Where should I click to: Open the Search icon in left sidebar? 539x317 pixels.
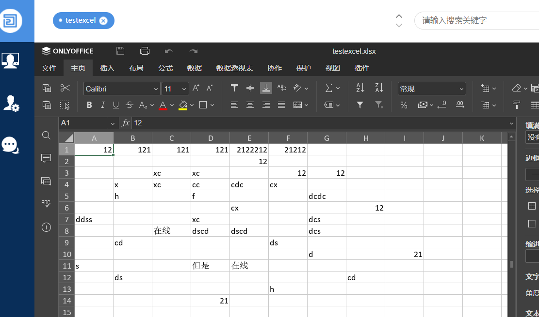(46, 135)
